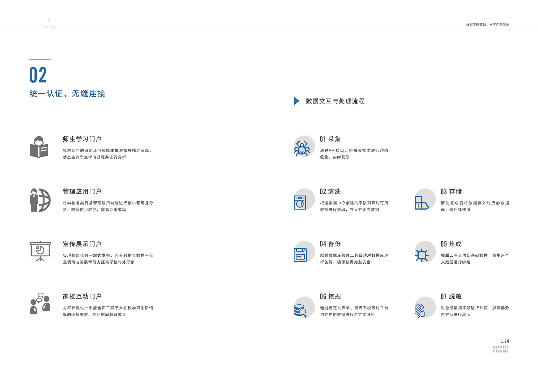Screen dimensions: 538x368
Task: Click the cloud storage icon for 存储
Action: (421, 203)
